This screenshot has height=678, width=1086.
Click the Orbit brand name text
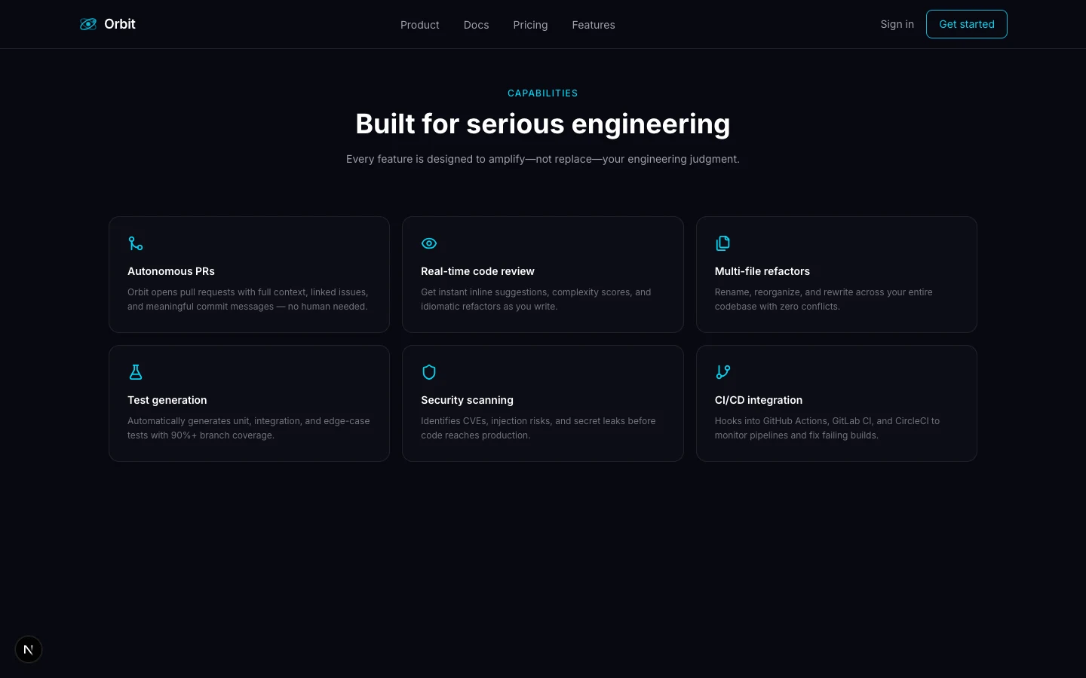click(120, 24)
